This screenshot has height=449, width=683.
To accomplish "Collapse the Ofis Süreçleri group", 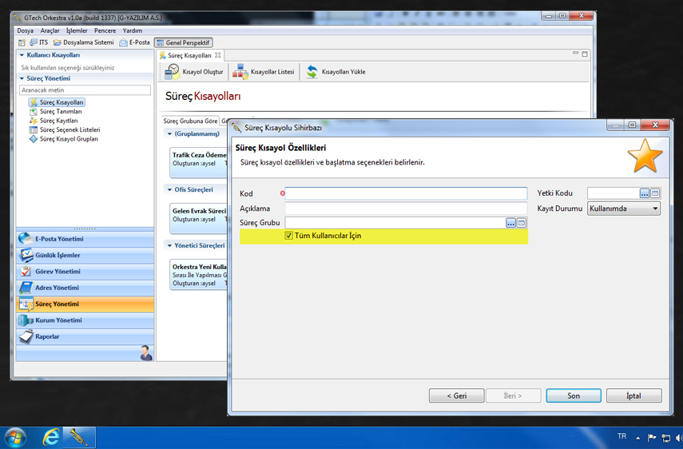I will [x=169, y=190].
